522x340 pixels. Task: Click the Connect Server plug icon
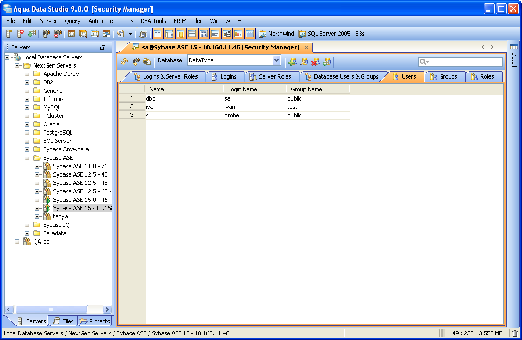(x=46, y=34)
